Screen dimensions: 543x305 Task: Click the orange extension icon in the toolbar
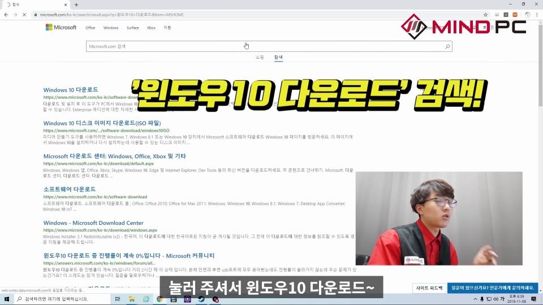(x=515, y=15)
